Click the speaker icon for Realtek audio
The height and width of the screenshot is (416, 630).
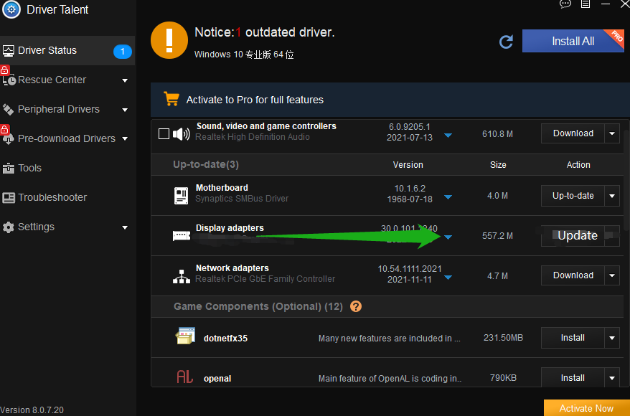tap(182, 133)
